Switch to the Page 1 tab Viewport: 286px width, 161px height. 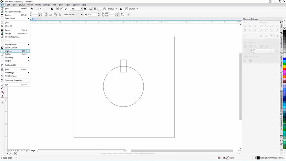point(33,151)
